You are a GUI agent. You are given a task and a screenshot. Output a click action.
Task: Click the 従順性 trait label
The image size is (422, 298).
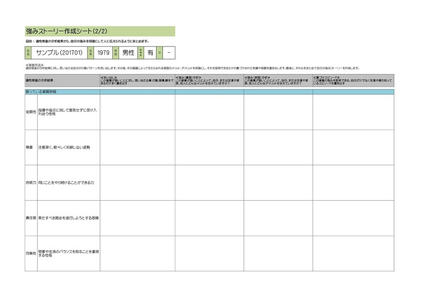tap(31, 112)
